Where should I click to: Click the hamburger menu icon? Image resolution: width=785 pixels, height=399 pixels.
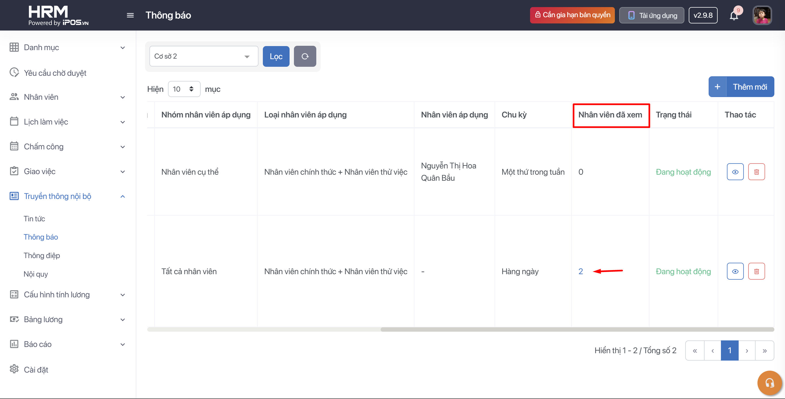pyautogui.click(x=130, y=15)
